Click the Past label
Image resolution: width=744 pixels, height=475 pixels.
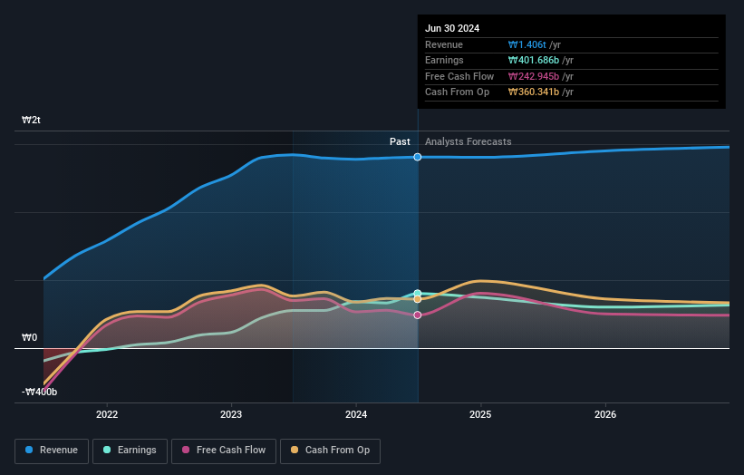[x=400, y=141]
